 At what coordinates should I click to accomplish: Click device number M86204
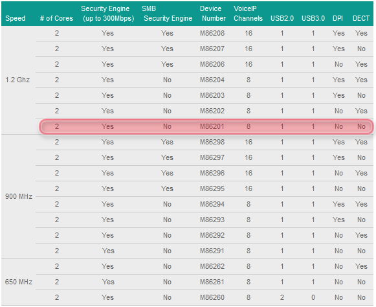tap(212, 80)
